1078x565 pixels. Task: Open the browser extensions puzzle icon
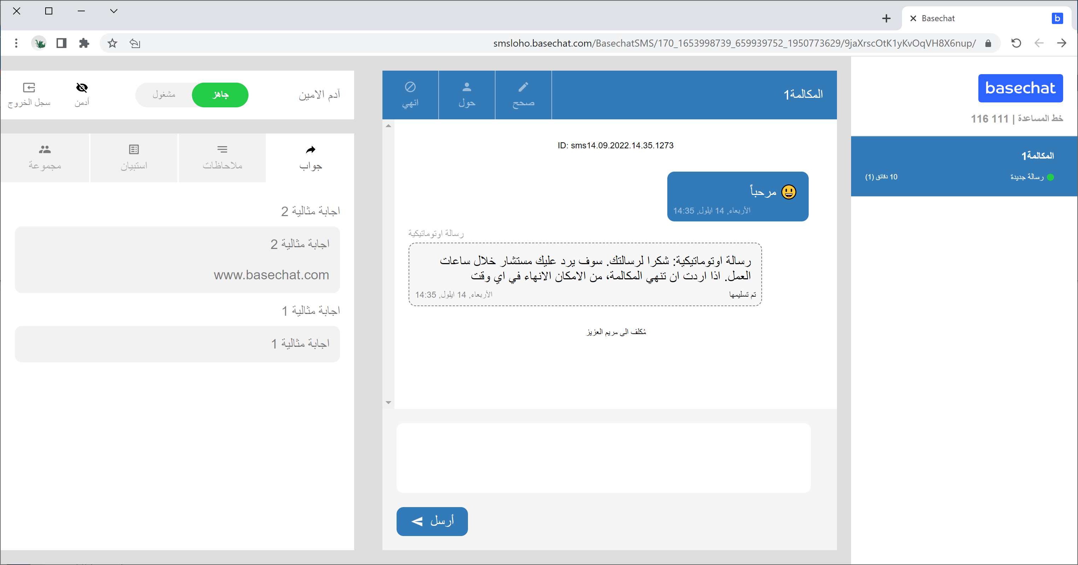84,43
